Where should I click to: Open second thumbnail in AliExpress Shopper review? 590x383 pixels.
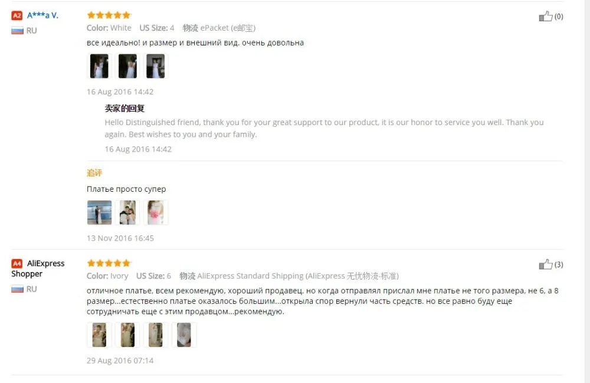(127, 335)
